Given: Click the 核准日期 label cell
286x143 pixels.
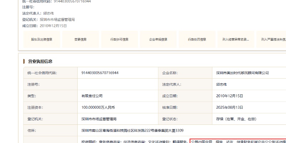Looking at the screenshot, I should [x=185, y=108].
